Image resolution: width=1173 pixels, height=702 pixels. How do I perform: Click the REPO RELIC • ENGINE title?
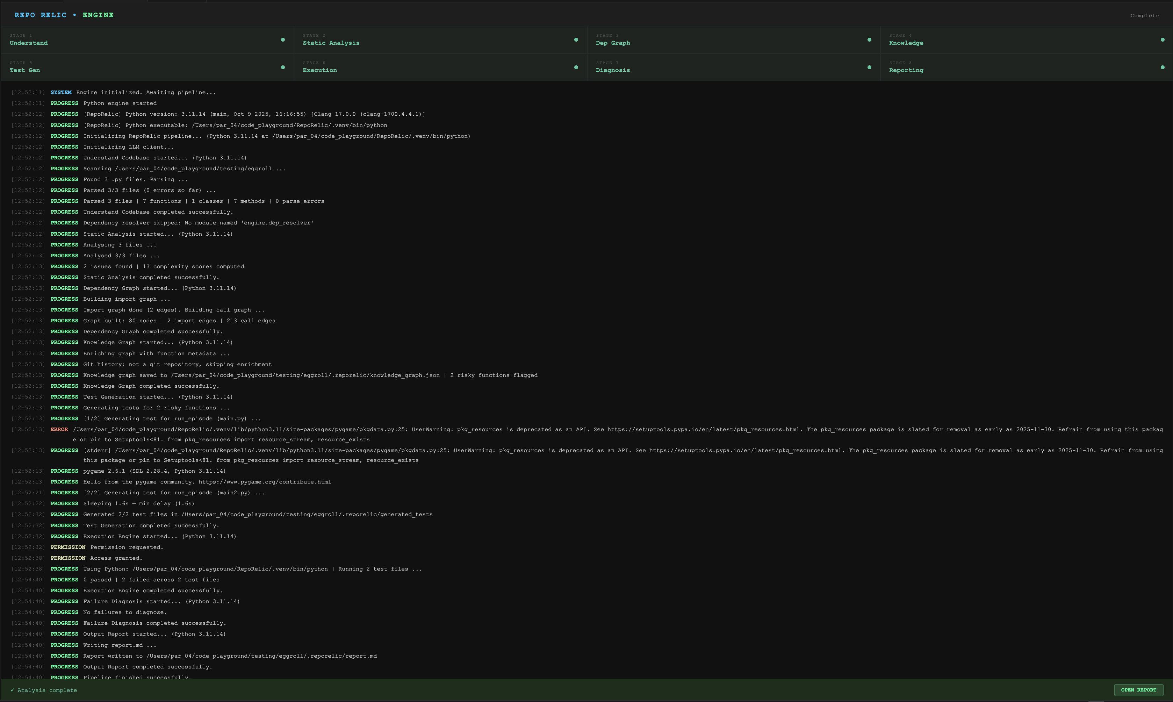(x=64, y=15)
